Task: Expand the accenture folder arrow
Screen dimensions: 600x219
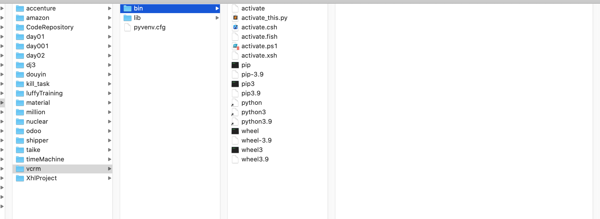Action: pyautogui.click(x=109, y=8)
